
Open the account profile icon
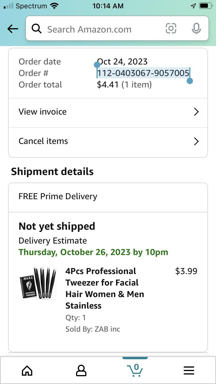[x=81, y=370]
